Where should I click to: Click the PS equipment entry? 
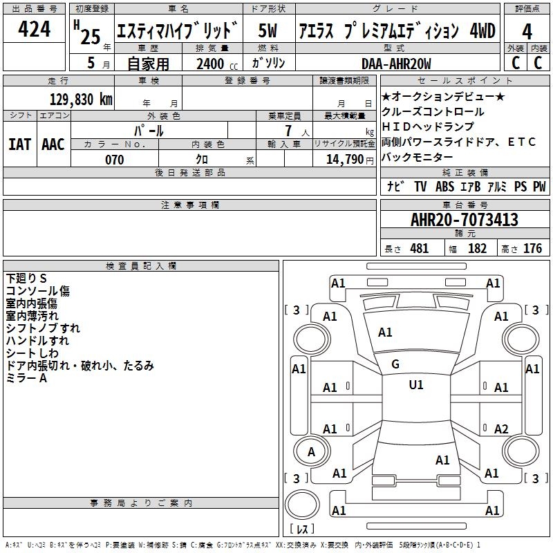[x=521, y=187]
